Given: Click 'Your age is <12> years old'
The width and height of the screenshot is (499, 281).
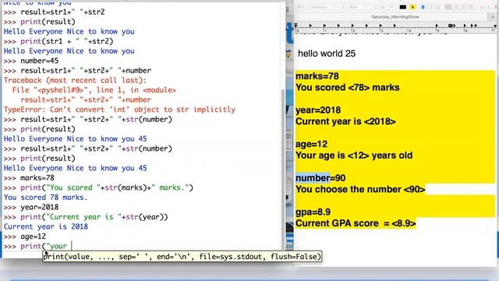Looking at the screenshot, I should [x=354, y=155].
